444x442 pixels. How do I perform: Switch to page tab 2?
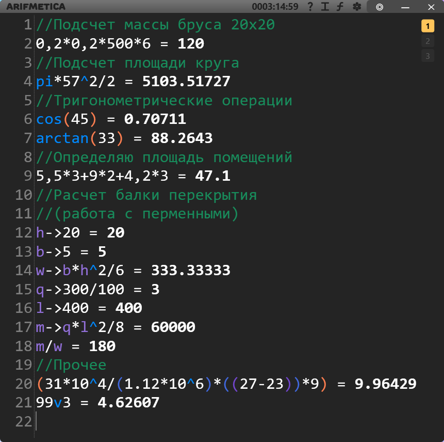(427, 41)
